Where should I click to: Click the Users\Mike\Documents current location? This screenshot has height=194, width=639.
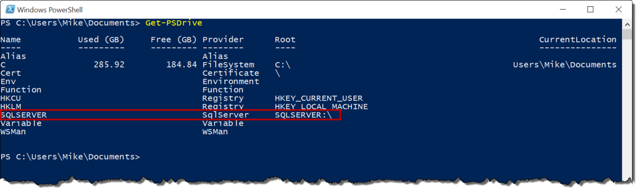[565, 65]
